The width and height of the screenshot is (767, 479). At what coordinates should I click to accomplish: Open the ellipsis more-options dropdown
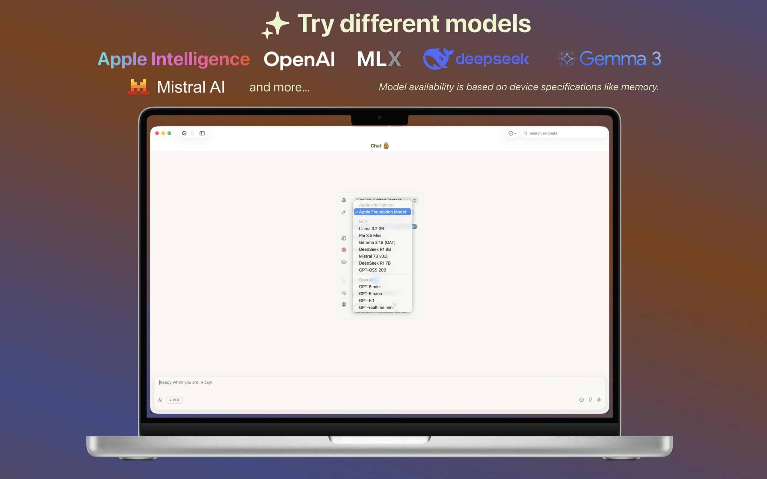[x=512, y=134]
